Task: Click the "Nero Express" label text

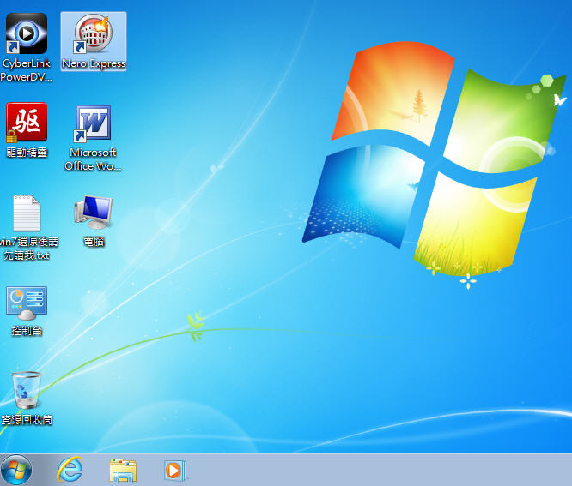Action: [94, 63]
